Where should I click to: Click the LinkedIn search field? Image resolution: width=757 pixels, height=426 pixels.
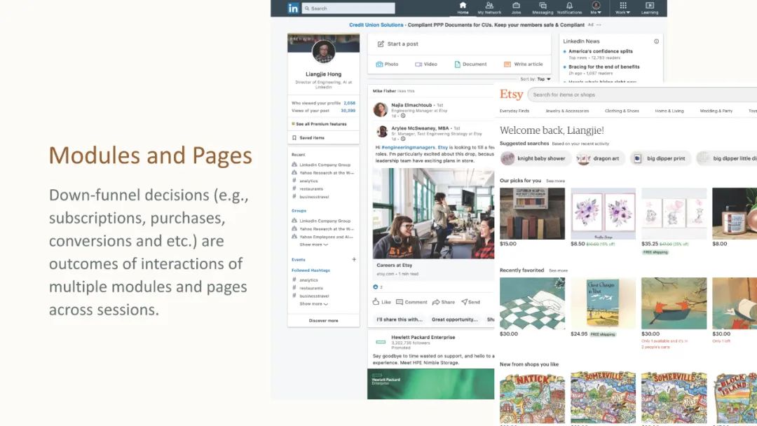click(348, 8)
